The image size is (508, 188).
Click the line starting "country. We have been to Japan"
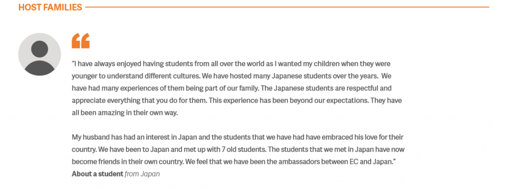238,149
